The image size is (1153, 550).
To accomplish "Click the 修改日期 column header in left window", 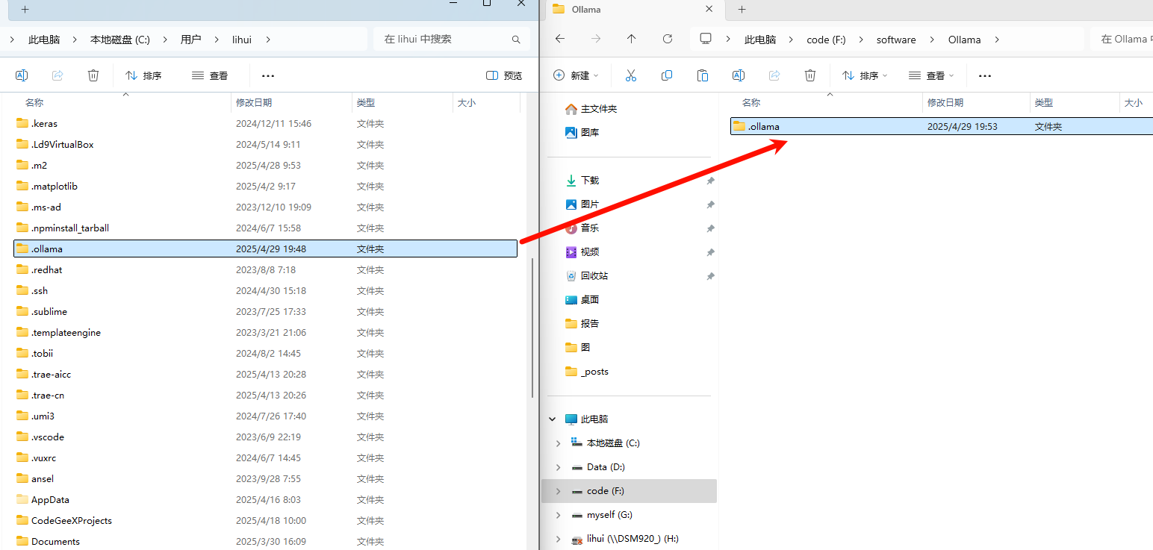I will (x=254, y=103).
